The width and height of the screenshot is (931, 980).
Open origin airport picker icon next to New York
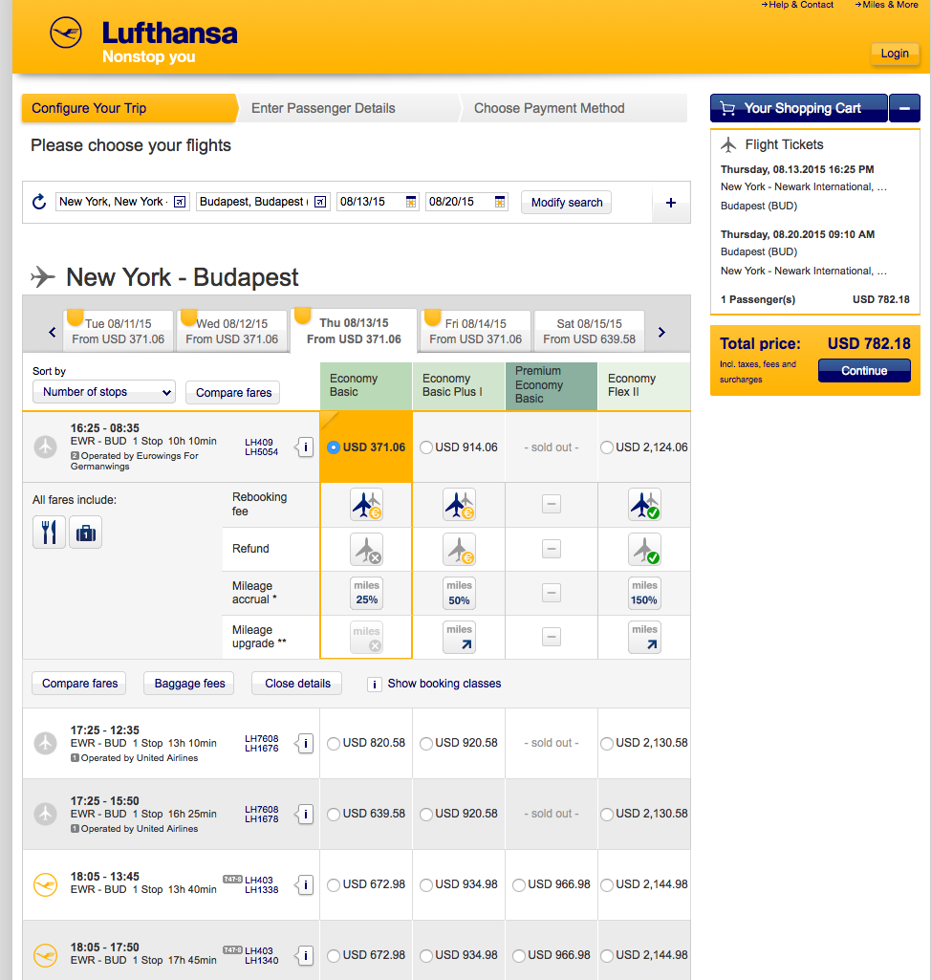click(180, 202)
